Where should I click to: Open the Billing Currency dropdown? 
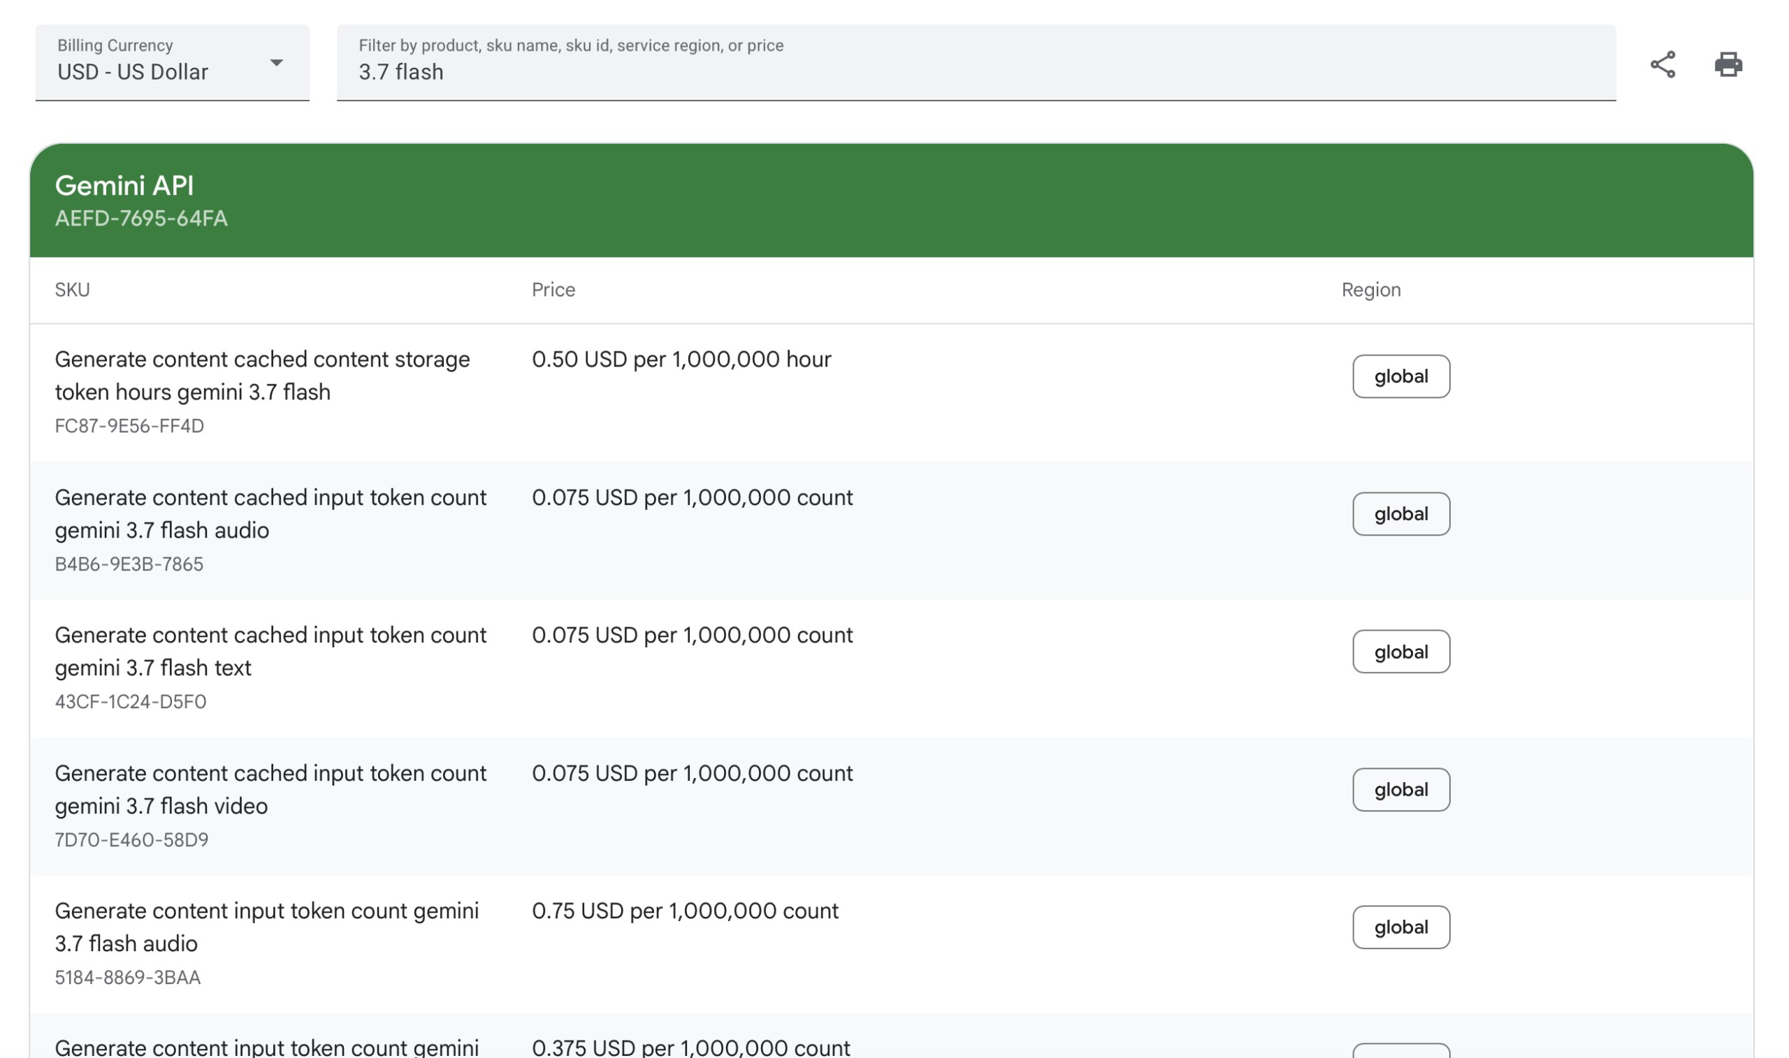pyautogui.click(x=173, y=63)
